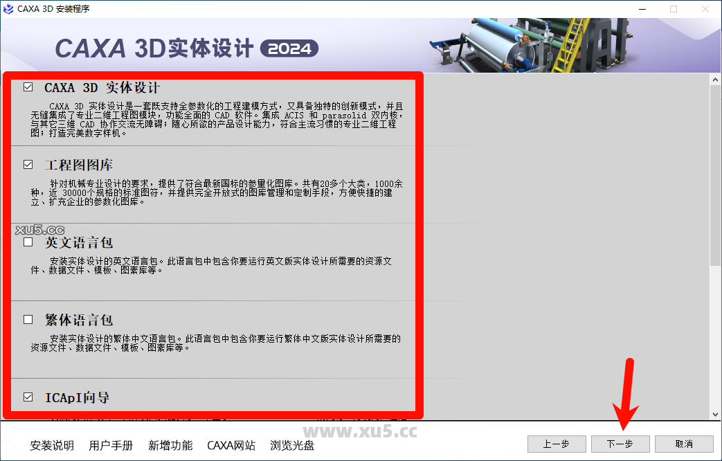Viewport: 722px width, 461px height.
Task: Click the scrollbar up arrow
Action: pyautogui.click(x=714, y=78)
